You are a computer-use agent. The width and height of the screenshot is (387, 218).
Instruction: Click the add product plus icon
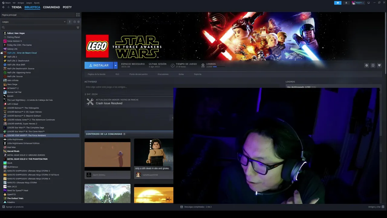coord(4,207)
